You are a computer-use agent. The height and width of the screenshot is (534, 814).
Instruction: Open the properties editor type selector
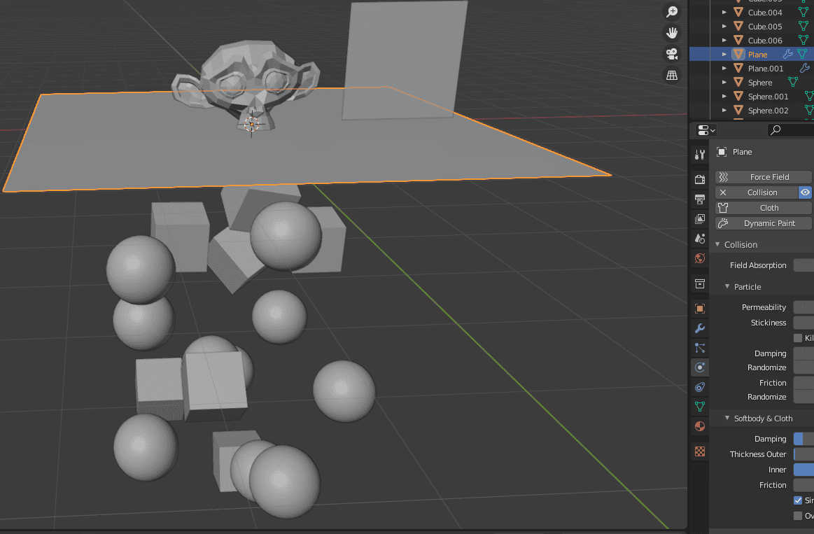[705, 129]
